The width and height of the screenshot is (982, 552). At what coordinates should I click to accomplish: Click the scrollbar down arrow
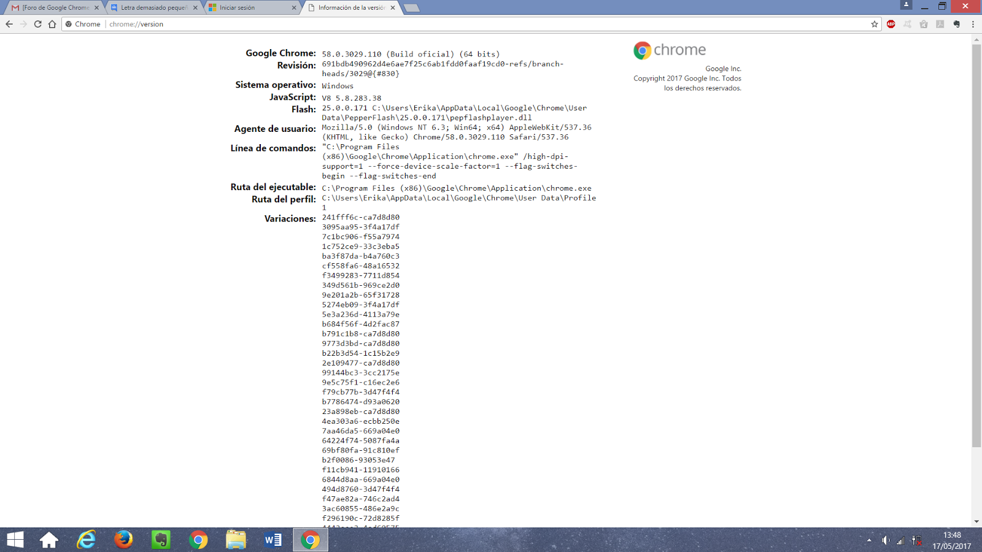(x=976, y=522)
